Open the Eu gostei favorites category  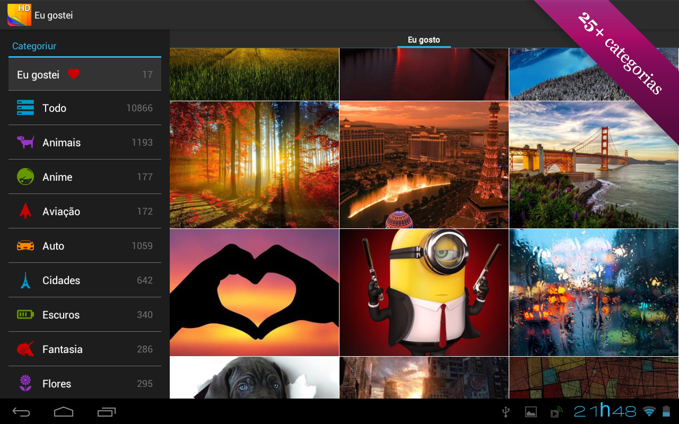point(85,74)
